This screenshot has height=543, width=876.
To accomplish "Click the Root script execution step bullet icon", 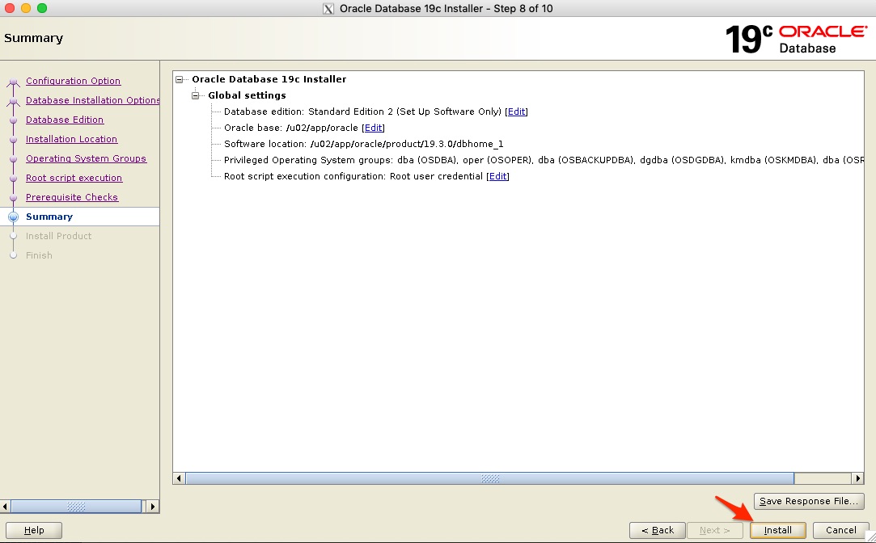I will pyautogui.click(x=14, y=179).
